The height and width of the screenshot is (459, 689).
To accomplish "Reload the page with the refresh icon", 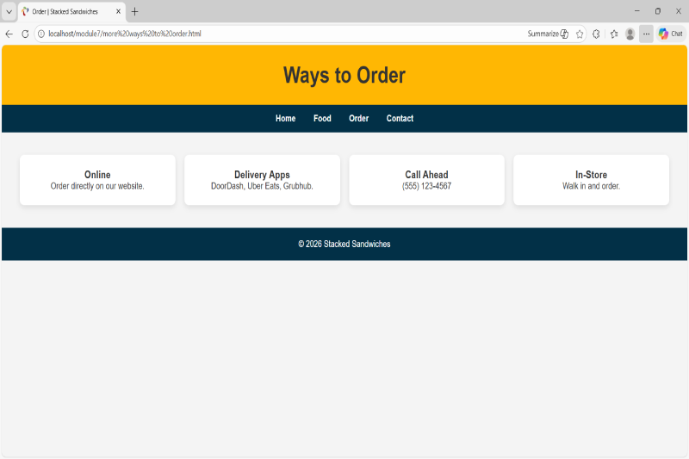I will [x=25, y=34].
